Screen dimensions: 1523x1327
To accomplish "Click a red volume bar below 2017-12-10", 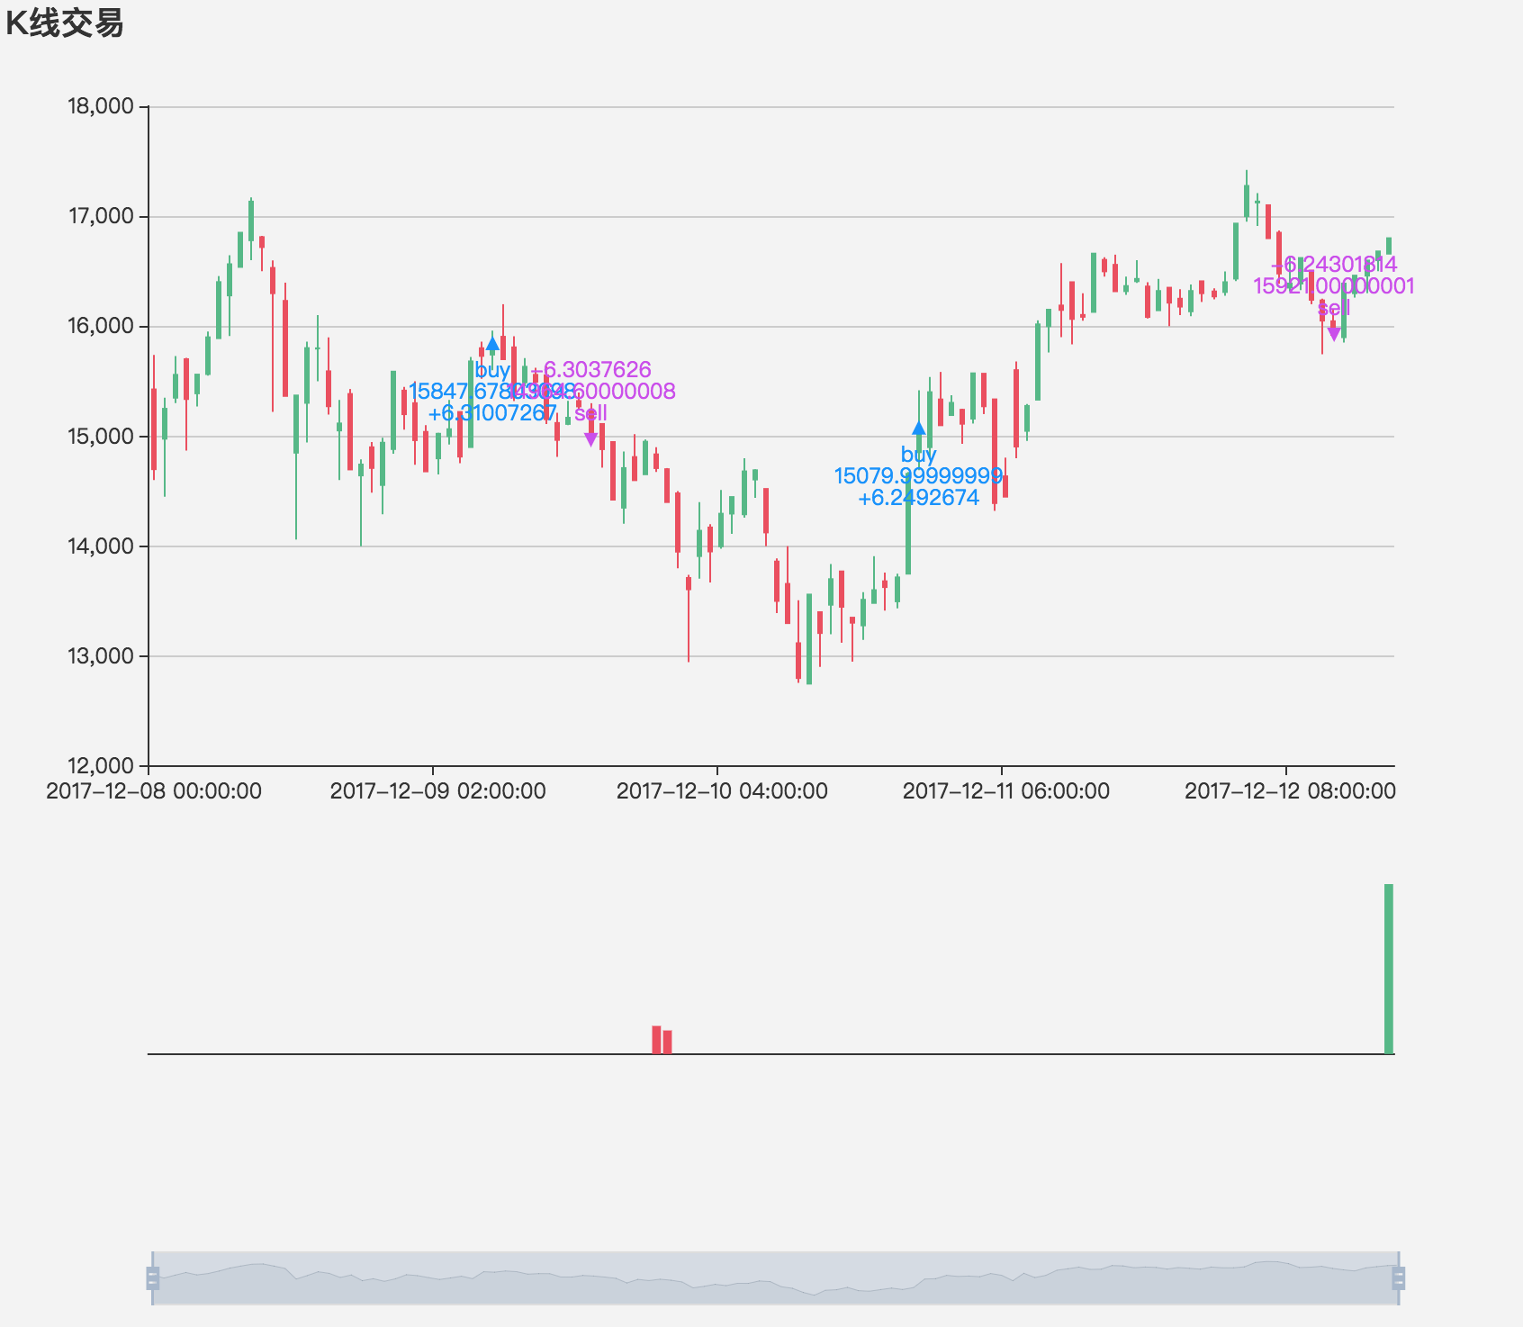I will [658, 1040].
